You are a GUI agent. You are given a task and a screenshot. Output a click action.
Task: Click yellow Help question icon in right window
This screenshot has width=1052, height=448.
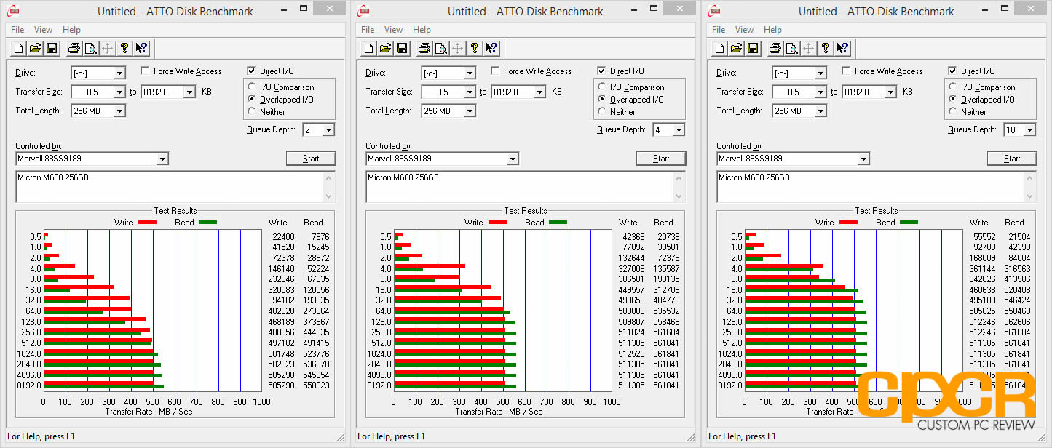point(826,49)
